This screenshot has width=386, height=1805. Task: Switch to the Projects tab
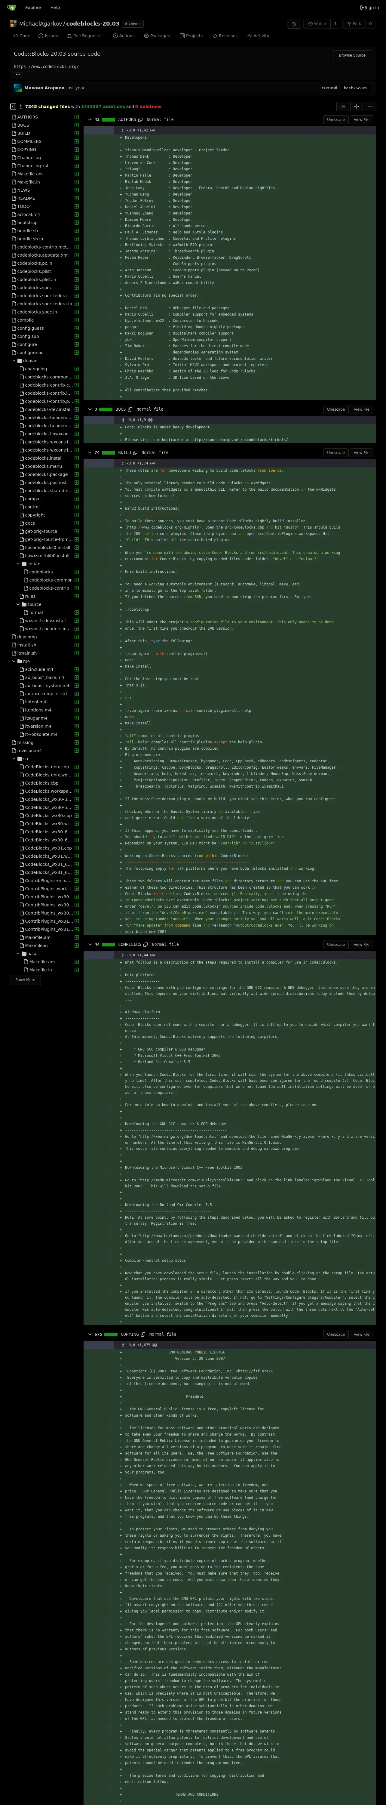[x=191, y=36]
